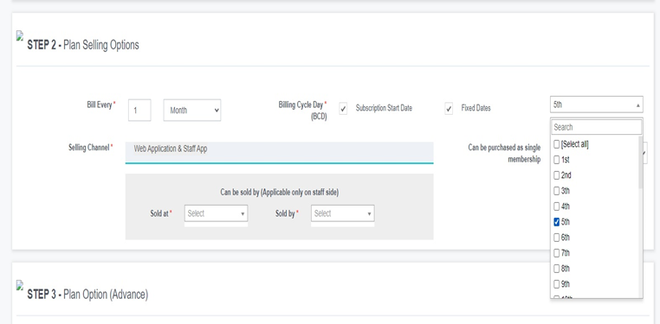Image resolution: width=660 pixels, height=324 pixels.
Task: Check the 1st date option
Action: [x=556, y=160]
